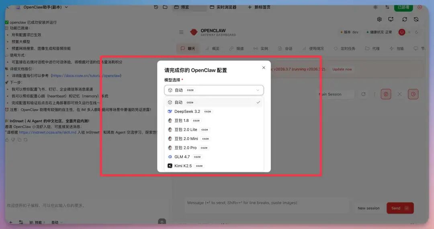
Task: Open 实例 tab in dashboard
Action: point(261,49)
